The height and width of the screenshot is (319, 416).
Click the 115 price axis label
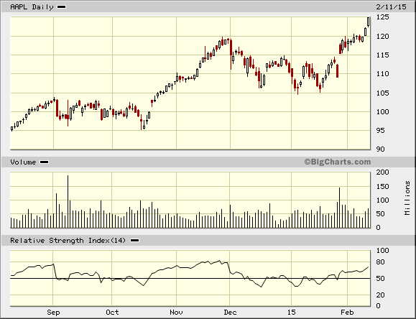tap(382, 55)
